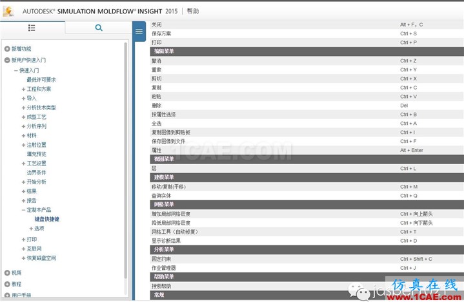Click the Ctrl + Shift + C shortcut cell
Image resolution: width=464 pixels, height=302 pixels.
click(x=416, y=259)
